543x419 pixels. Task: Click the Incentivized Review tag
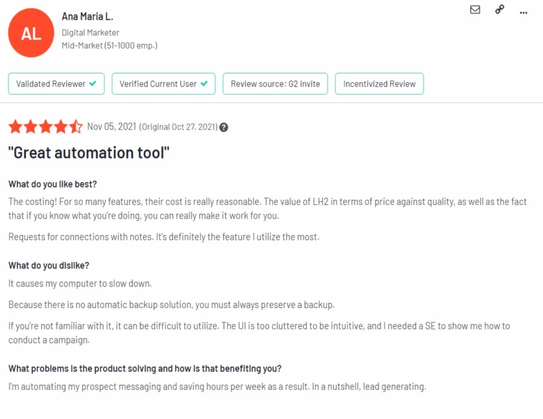pos(379,84)
